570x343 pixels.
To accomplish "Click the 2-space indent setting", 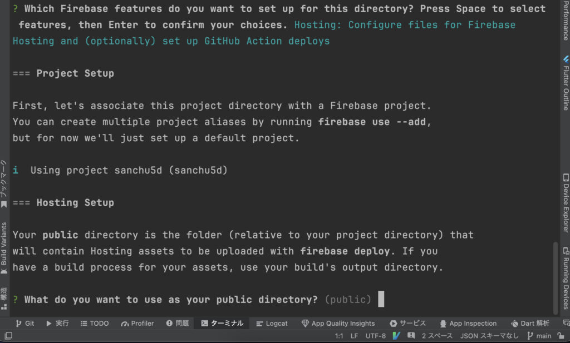I will [439, 336].
